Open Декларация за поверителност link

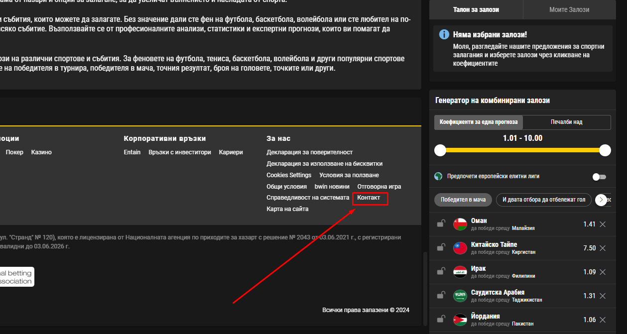click(x=310, y=152)
